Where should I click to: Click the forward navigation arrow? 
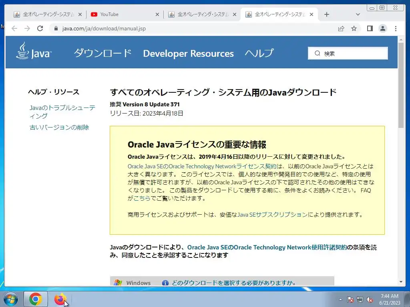tap(27, 28)
